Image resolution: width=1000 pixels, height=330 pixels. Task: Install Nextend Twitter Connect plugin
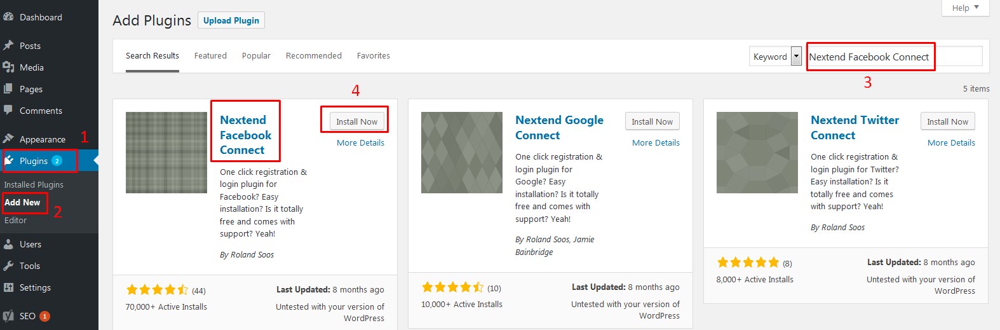(x=947, y=121)
